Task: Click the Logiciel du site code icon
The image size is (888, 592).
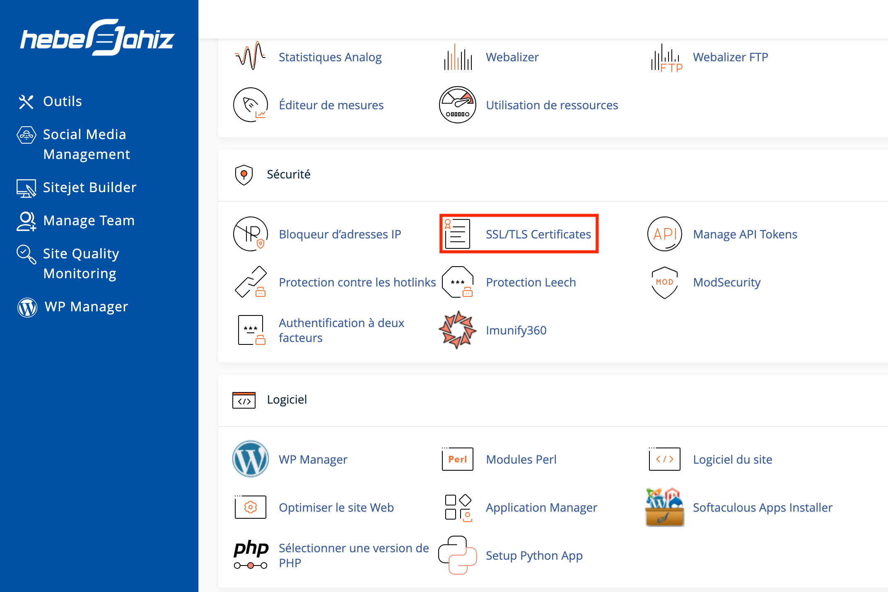Action: tap(664, 459)
